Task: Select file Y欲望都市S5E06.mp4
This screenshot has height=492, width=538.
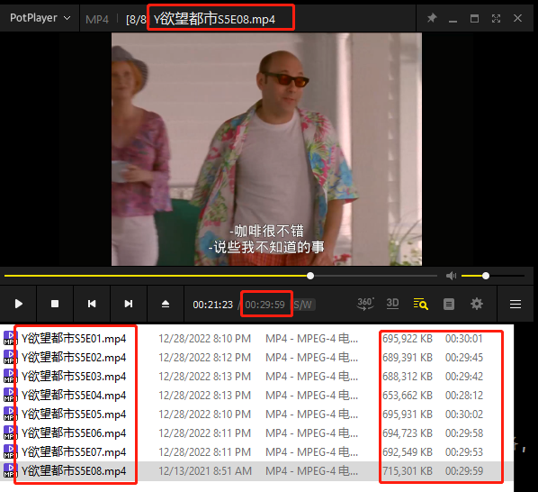Action: 74,433
